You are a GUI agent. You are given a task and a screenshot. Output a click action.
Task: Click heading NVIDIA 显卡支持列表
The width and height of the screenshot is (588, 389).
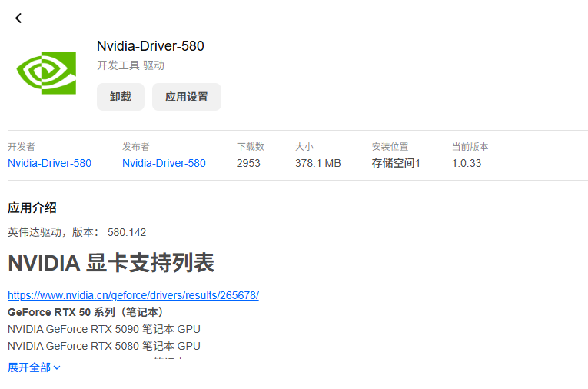click(x=111, y=263)
